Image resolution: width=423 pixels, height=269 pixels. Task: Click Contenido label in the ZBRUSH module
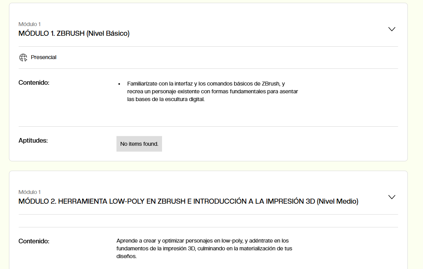coord(34,82)
